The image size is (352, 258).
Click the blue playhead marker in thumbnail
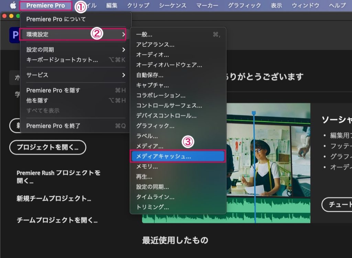point(254,113)
